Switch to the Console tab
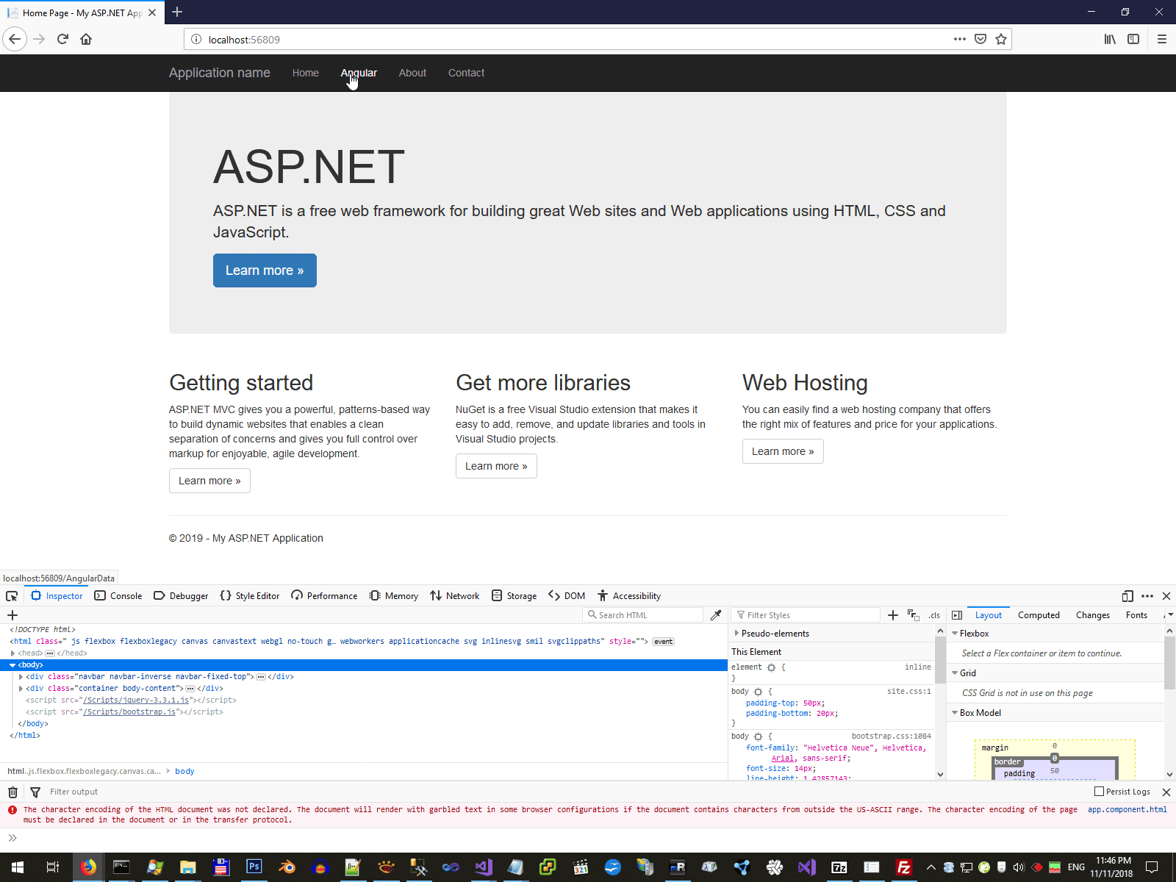The width and height of the screenshot is (1176, 882). coord(118,596)
